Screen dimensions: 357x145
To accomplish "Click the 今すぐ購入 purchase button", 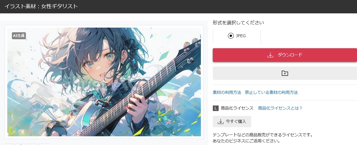I will 232,121.
